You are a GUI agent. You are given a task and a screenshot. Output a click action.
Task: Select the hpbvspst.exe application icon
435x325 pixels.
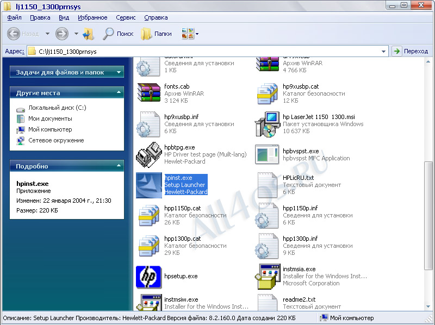(x=267, y=154)
